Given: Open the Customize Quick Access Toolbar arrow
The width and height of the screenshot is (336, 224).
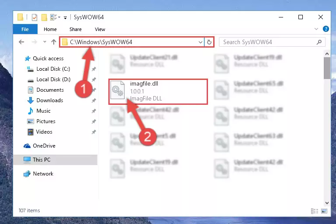Looking at the screenshot, I should (x=65, y=17).
